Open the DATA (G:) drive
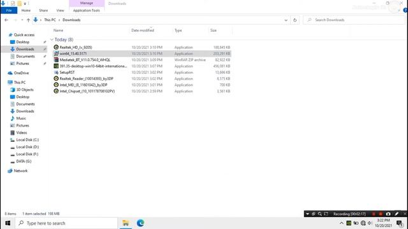 24,161
